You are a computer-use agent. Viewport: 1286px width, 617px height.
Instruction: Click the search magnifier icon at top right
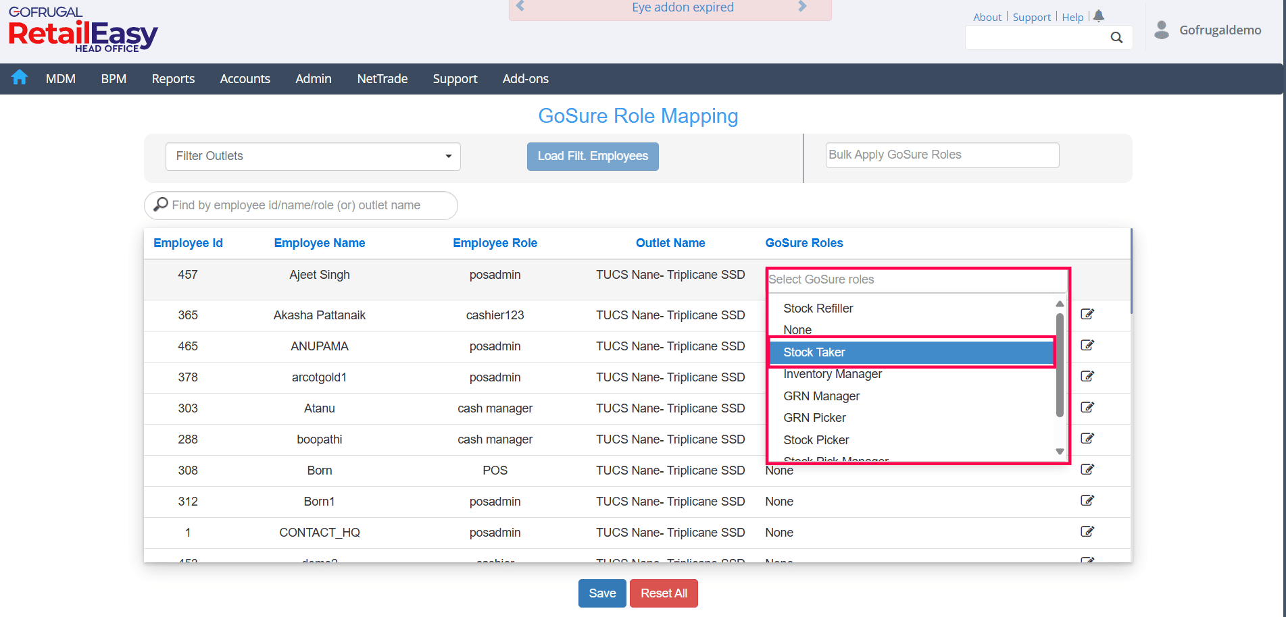1116,38
